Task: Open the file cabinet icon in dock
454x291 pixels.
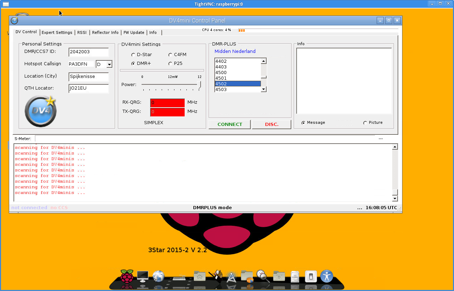Action: click(295, 276)
